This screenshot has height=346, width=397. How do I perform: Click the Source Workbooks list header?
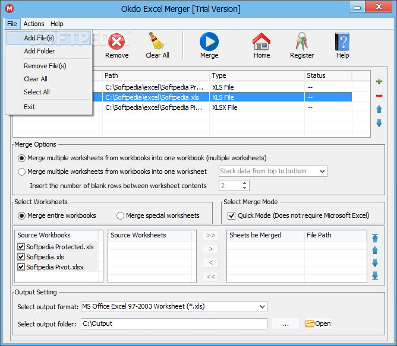click(x=56, y=235)
